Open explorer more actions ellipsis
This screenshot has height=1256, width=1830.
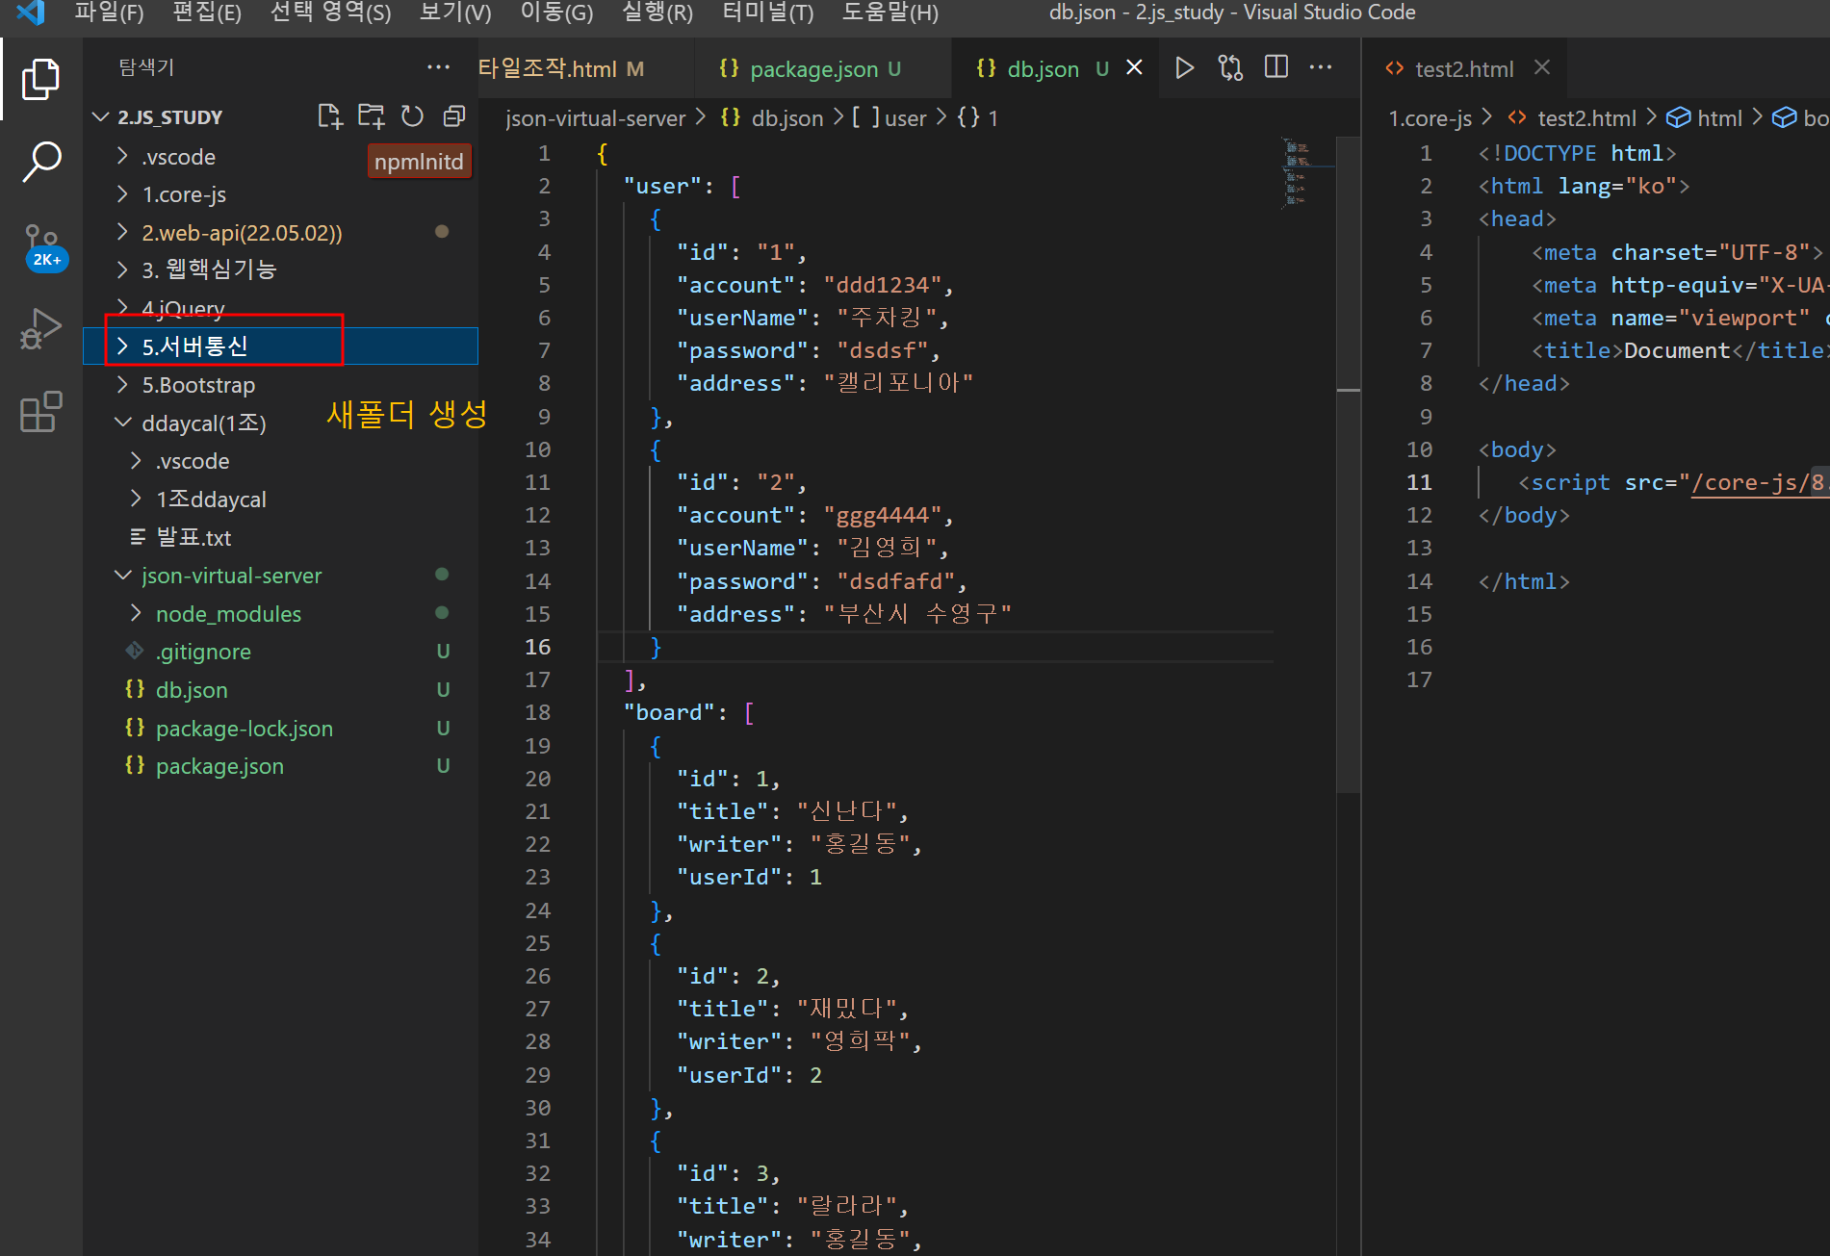pos(438,67)
